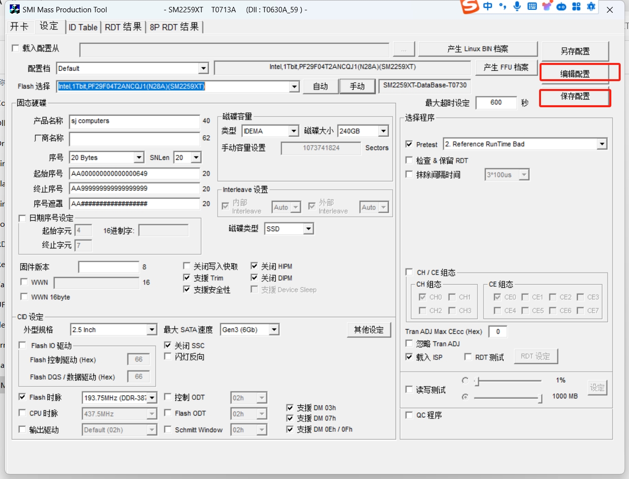The height and width of the screenshot is (479, 629).
Task: Click the 产品名称 input field
Action: [x=135, y=121]
